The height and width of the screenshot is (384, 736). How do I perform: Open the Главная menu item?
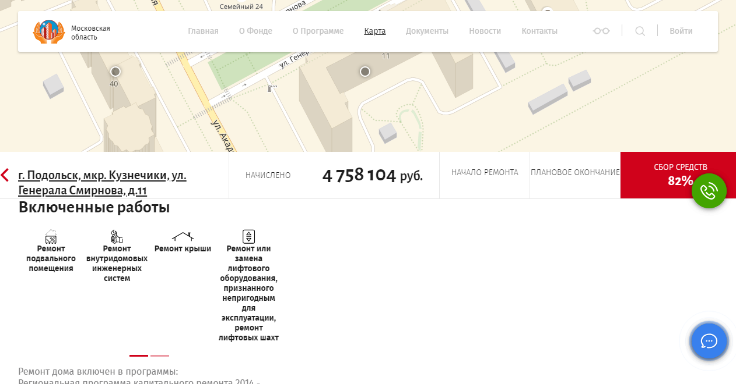[203, 31]
